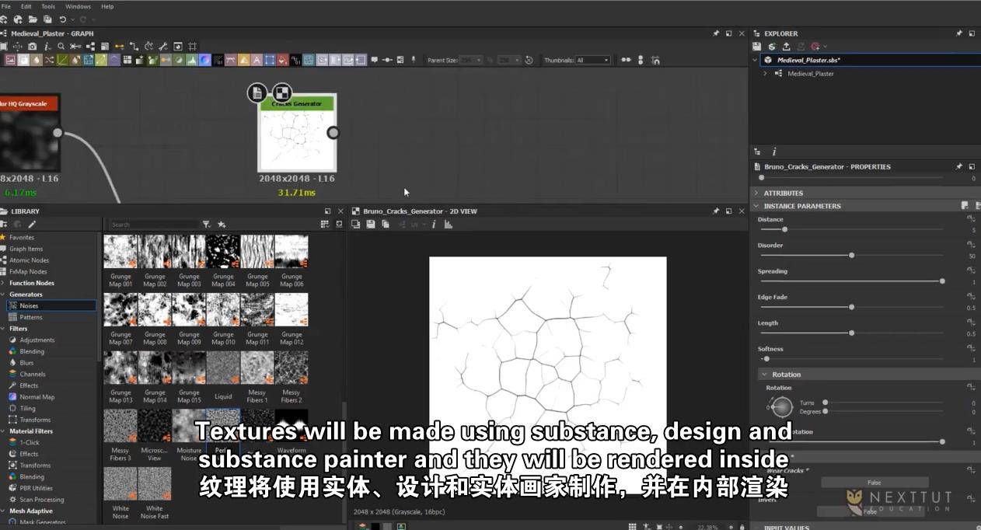Show histogram in 2D View toolbar
Image resolution: width=981 pixels, height=530 pixels.
(x=449, y=224)
